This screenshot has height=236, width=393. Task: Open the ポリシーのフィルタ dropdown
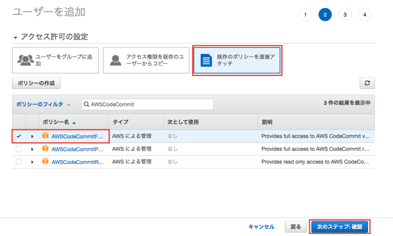[x=43, y=104]
